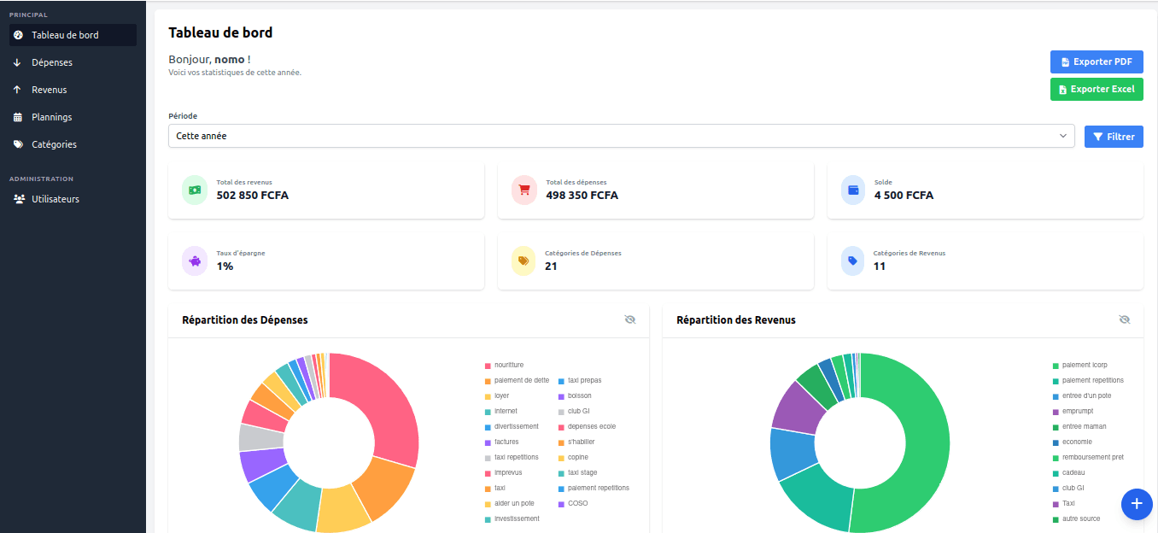Click the green banknote icon on revenus card

[194, 190]
